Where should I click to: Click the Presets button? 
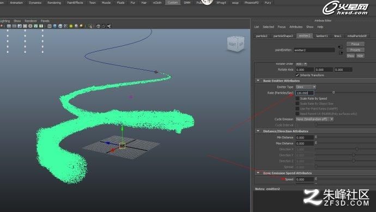(355, 50)
